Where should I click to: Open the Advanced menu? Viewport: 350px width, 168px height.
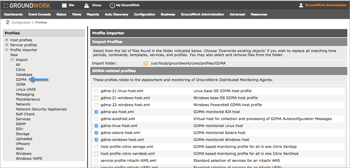coord(237,14)
